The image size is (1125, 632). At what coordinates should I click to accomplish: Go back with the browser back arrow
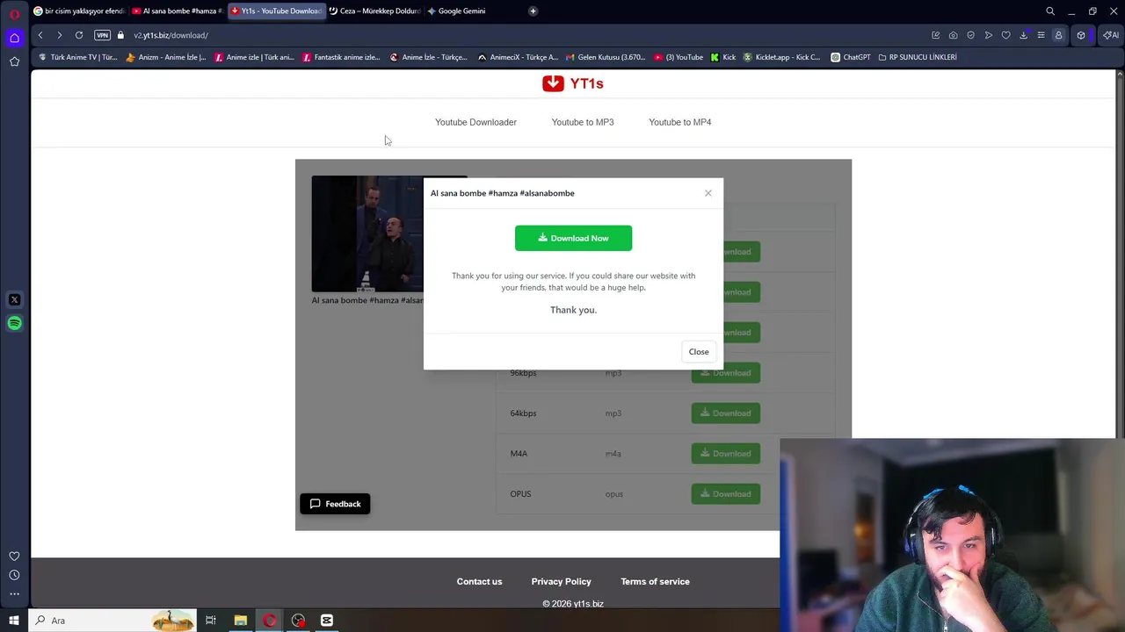[40, 35]
